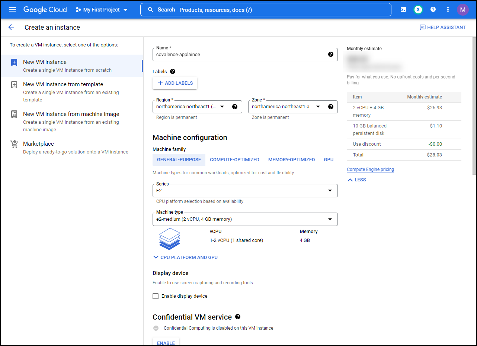The height and width of the screenshot is (346, 477).
Task: Open the main navigation hamburger menu
Action: [x=13, y=10]
